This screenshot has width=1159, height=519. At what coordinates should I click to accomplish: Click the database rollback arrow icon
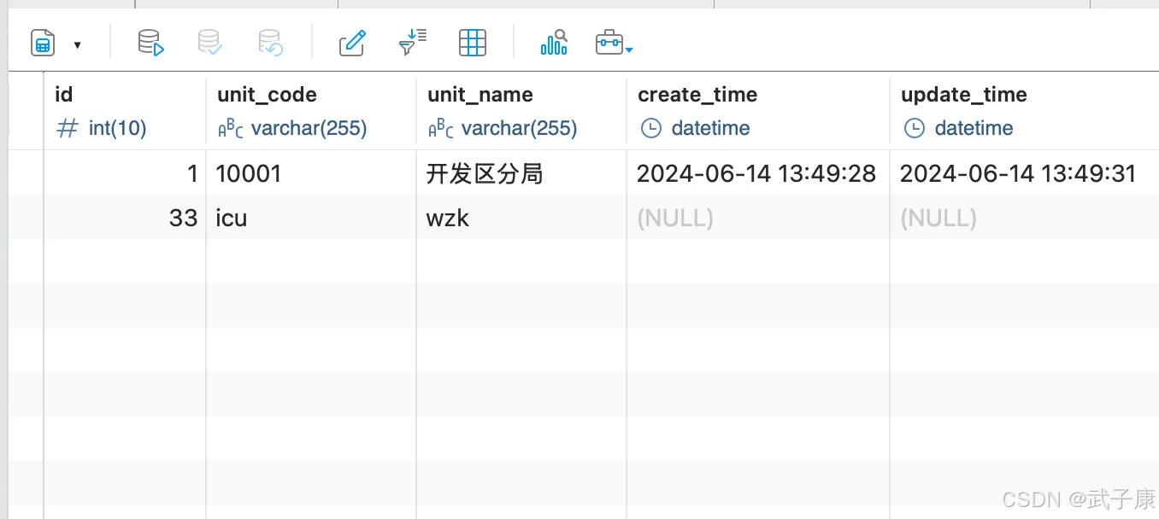pyautogui.click(x=270, y=43)
